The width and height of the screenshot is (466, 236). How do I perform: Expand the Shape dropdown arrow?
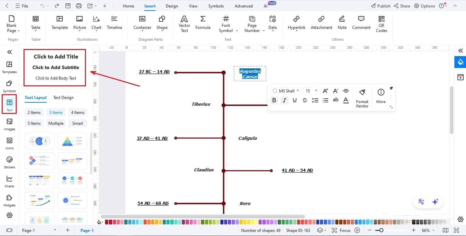162,30
